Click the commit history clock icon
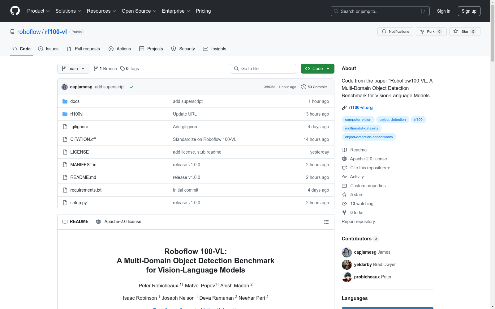Image resolution: width=495 pixels, height=309 pixels. point(304,87)
